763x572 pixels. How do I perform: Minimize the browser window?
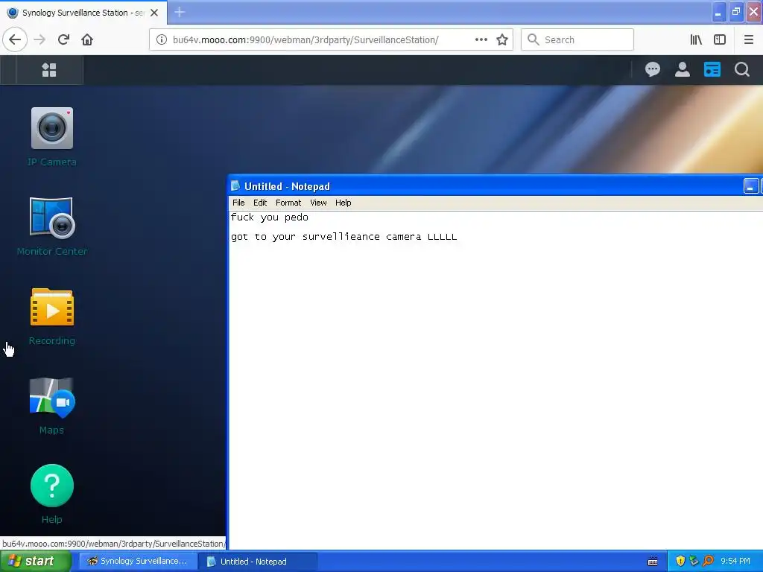coord(719,12)
